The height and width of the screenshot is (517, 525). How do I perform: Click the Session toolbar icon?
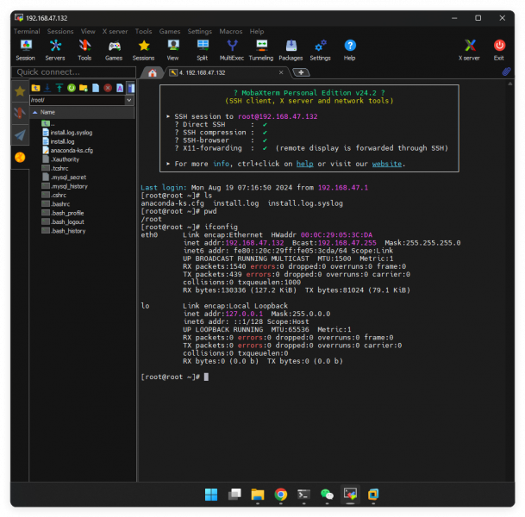point(26,49)
